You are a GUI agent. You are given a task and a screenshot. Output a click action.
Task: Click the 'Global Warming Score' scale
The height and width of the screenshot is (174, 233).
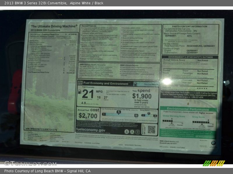pos(173,121)
